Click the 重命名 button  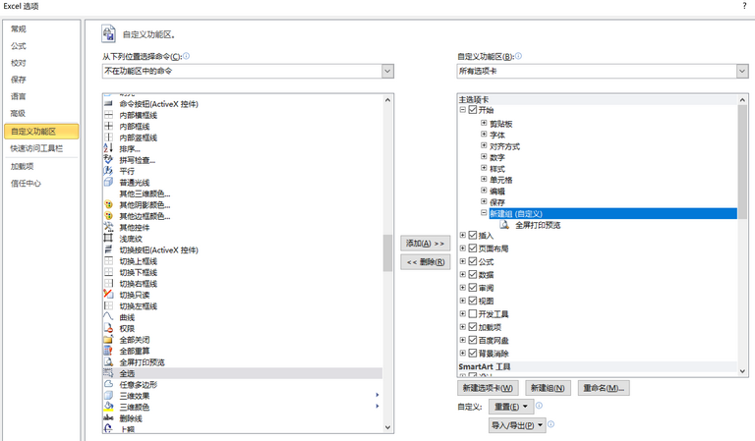click(604, 388)
